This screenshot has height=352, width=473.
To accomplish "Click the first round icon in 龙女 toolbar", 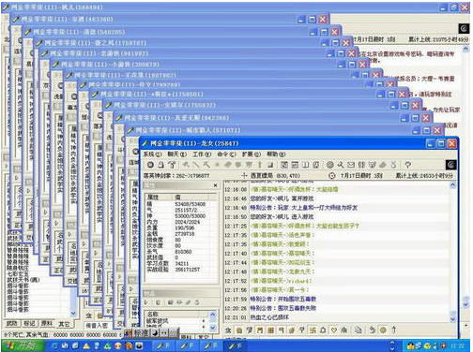I will pos(150,165).
